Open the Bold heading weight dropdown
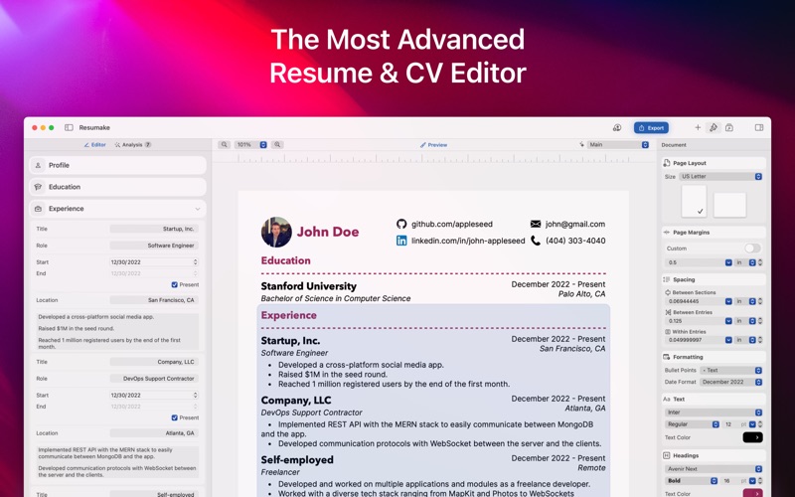Viewport: 795px width, 497px height. (691, 481)
